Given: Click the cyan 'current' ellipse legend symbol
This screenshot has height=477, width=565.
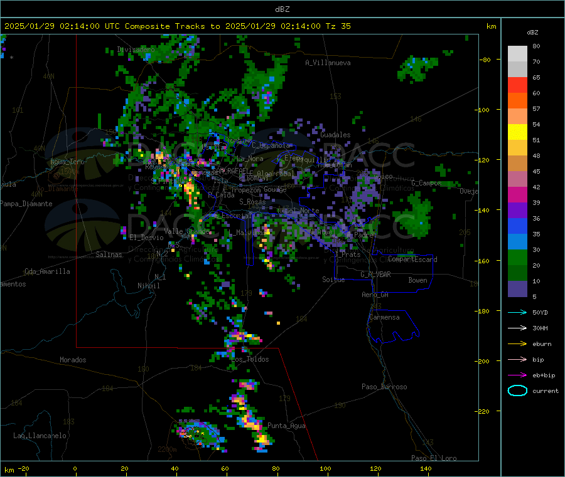Looking at the screenshot, I should [x=517, y=391].
